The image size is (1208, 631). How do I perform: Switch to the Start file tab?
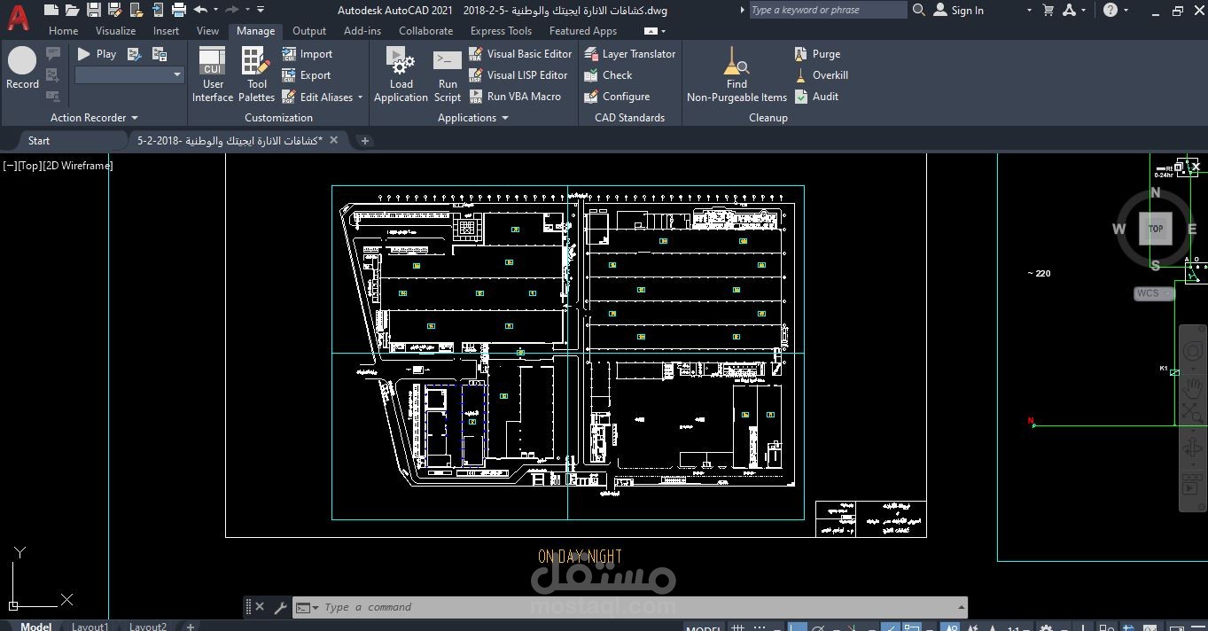[x=39, y=140]
